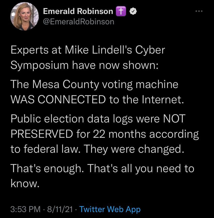Screen dimensions: 214x218
Task: Click the final word "know."
Action: click(x=25, y=184)
